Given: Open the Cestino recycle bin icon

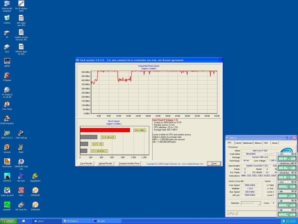Looking at the screenshot, I should pyautogui.click(x=7, y=20).
